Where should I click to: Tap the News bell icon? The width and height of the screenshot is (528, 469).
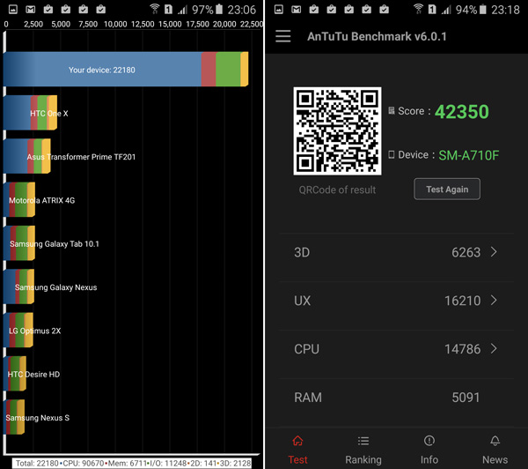[x=495, y=441]
